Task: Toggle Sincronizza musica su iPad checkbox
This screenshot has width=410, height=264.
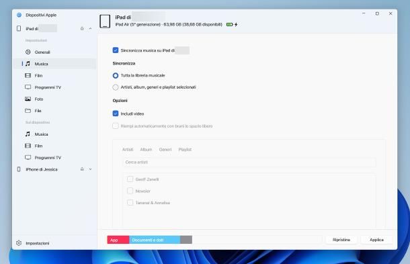Action: tap(116, 50)
